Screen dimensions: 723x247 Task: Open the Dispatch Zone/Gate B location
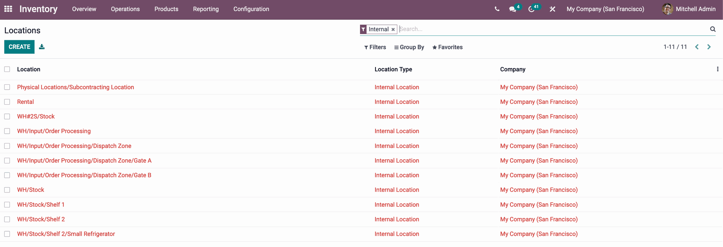(x=84, y=175)
